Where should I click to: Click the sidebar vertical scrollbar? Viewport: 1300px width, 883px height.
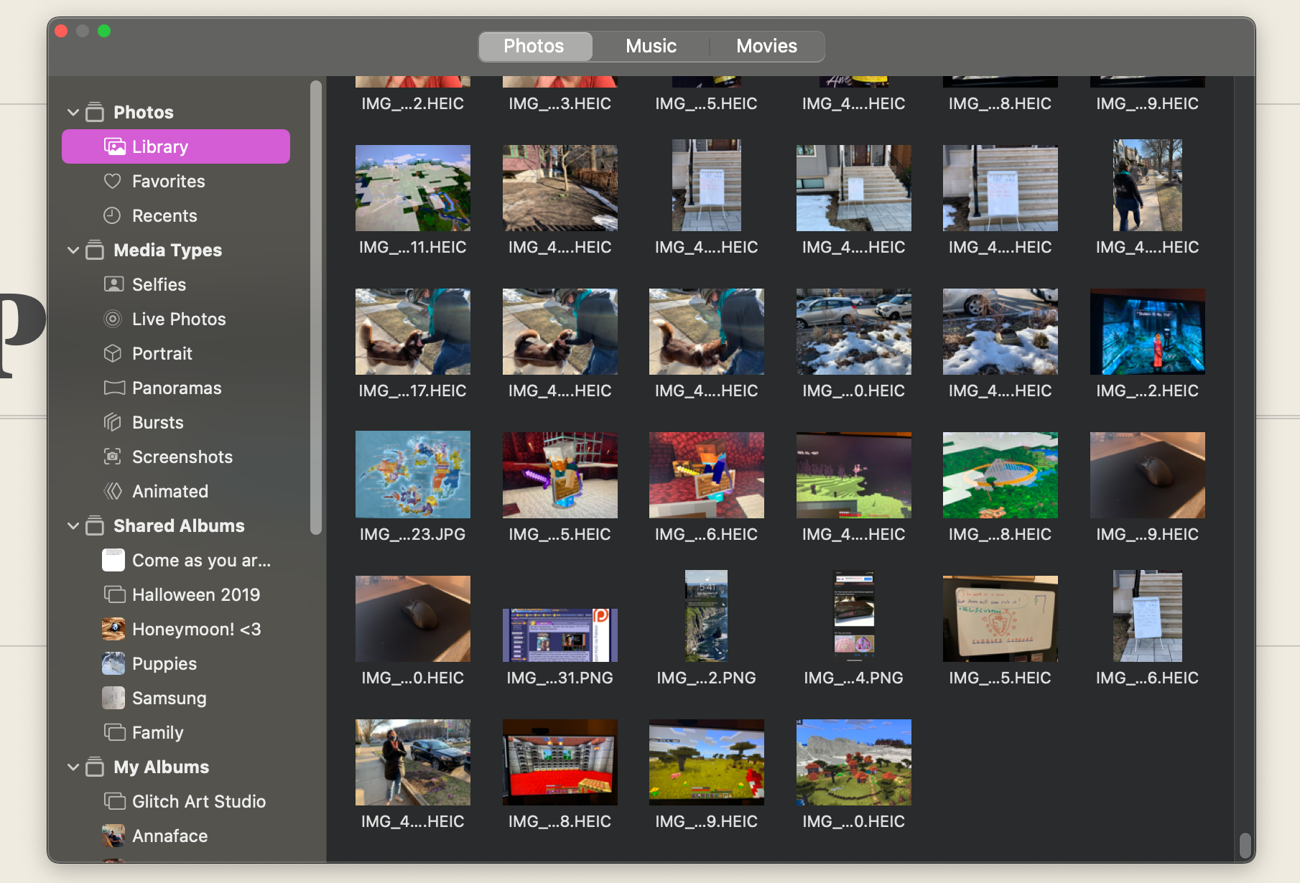click(315, 309)
